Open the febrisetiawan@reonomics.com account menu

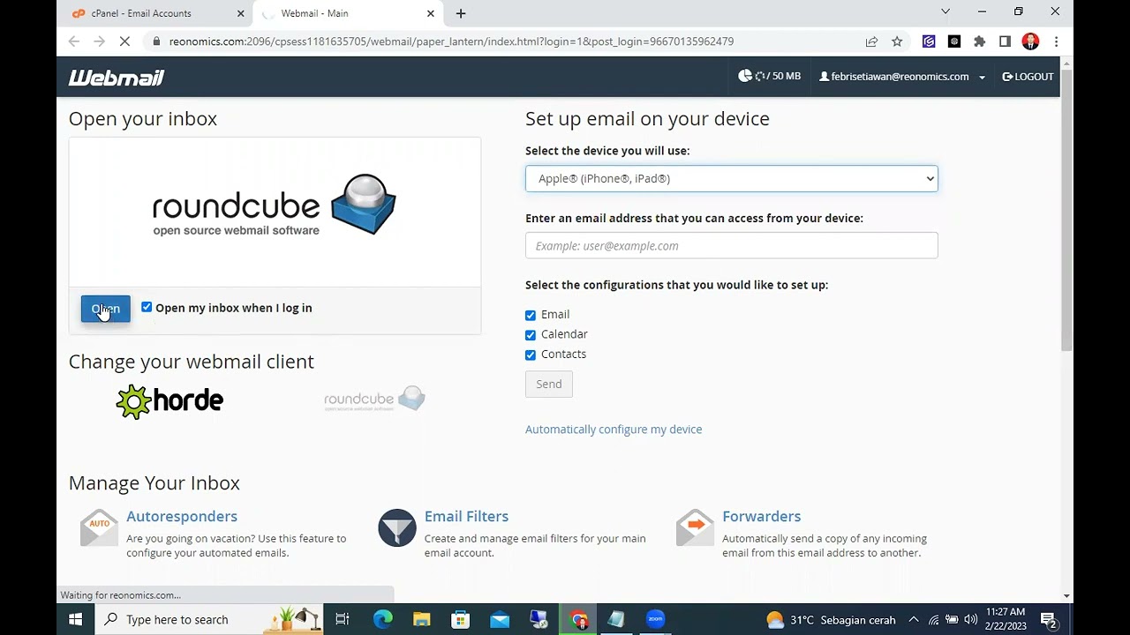(x=902, y=77)
